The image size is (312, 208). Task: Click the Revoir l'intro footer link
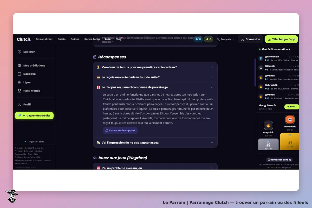coord(21,164)
